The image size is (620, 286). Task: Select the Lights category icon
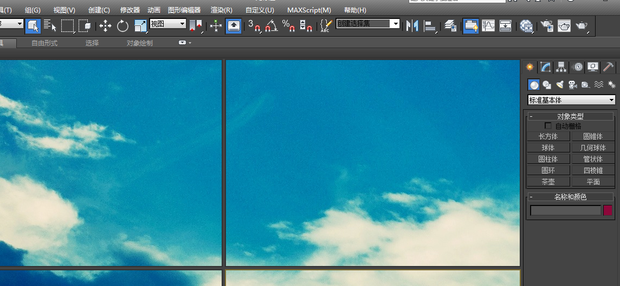point(560,85)
